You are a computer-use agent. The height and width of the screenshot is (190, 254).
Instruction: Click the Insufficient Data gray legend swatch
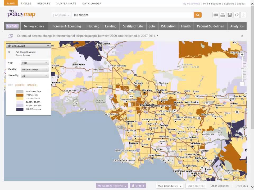[20, 92]
